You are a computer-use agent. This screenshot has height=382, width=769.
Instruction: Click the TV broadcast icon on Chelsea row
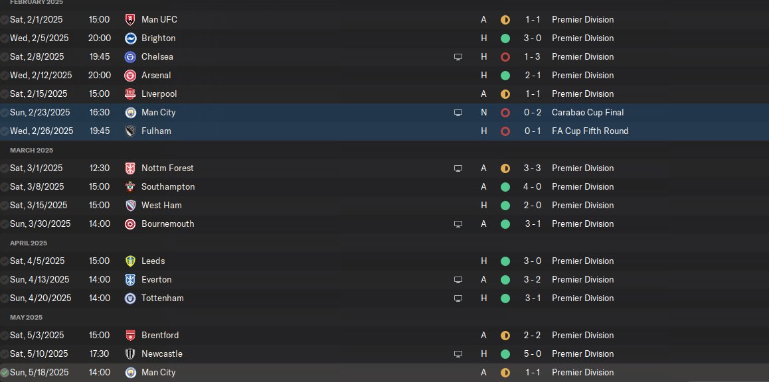(458, 57)
